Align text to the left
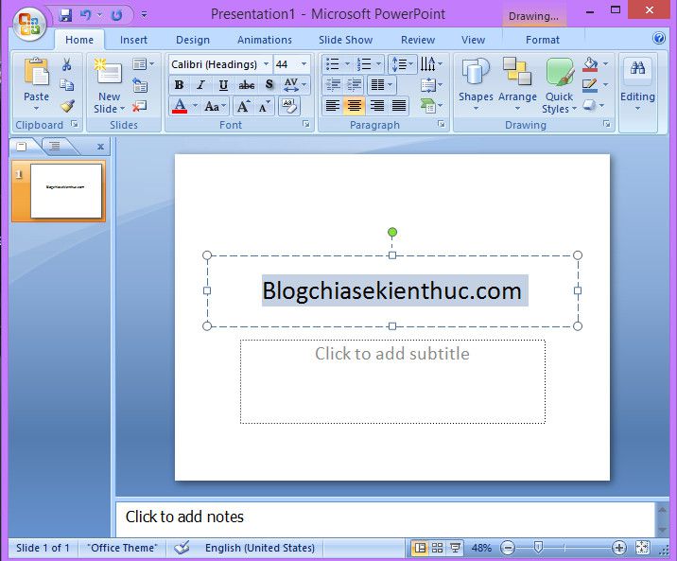This screenshot has width=677, height=561. (332, 106)
